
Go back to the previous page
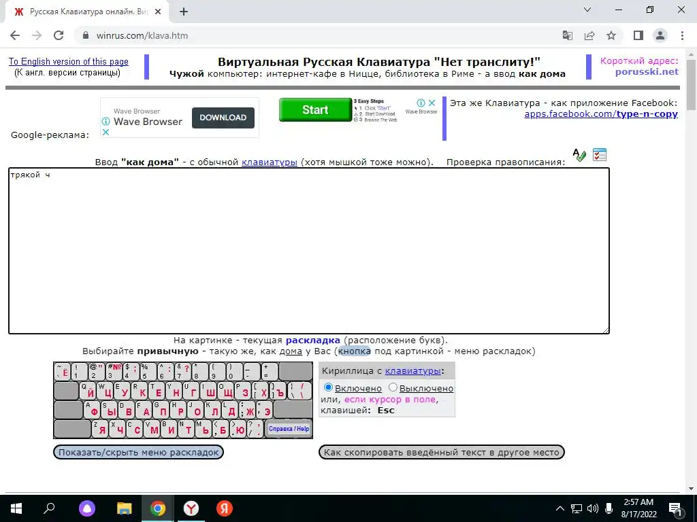click(15, 35)
